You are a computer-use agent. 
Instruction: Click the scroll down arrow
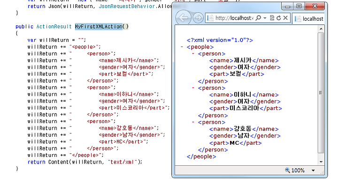pyautogui.click(x=321, y=162)
